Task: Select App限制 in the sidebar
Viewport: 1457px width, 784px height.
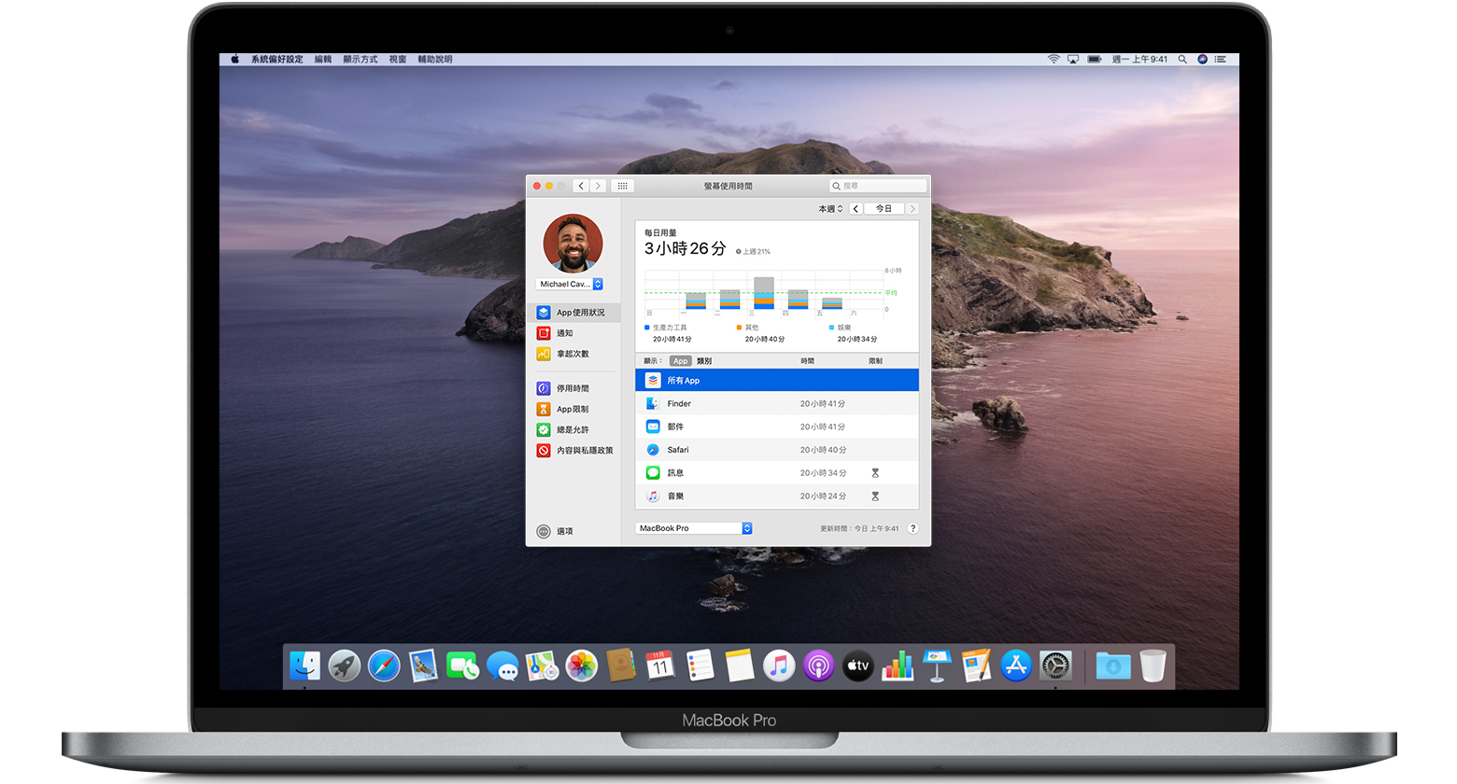Action: (573, 409)
